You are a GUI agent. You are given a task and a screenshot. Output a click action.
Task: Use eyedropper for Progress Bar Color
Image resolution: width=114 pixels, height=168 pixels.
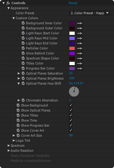80,68
